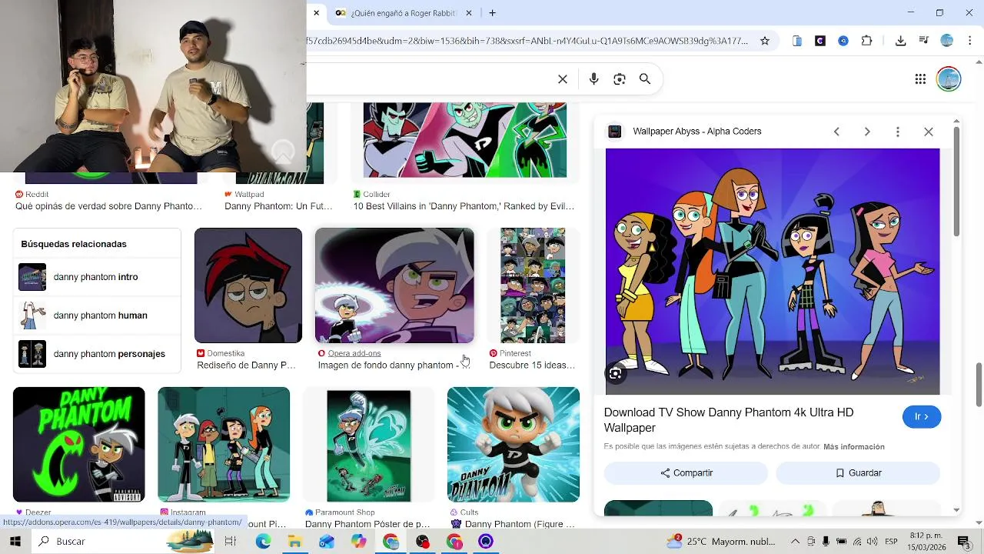The height and width of the screenshot is (554, 984).
Task: Open the Wattpad Danny Phantom: Un Fut... link
Action: click(x=278, y=206)
